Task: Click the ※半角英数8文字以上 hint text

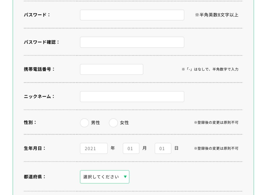Action: tap(217, 15)
